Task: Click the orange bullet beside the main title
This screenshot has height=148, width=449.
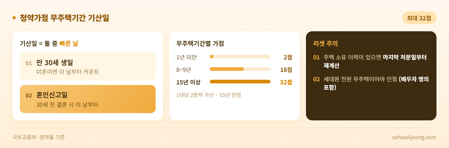Action: (14, 18)
